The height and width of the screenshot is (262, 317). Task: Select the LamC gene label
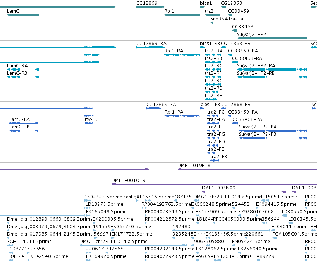click(13, 11)
